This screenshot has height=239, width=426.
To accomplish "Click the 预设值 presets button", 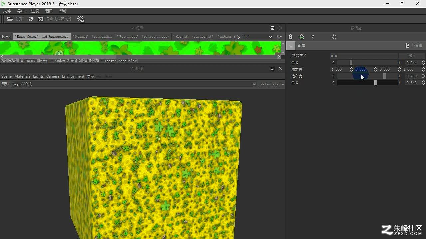I will pyautogui.click(x=414, y=46).
